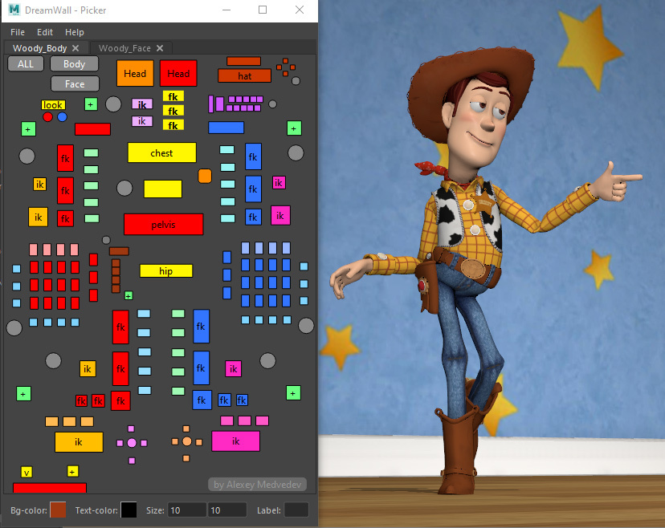
Task: Open the Help menu
Action: coord(74,32)
